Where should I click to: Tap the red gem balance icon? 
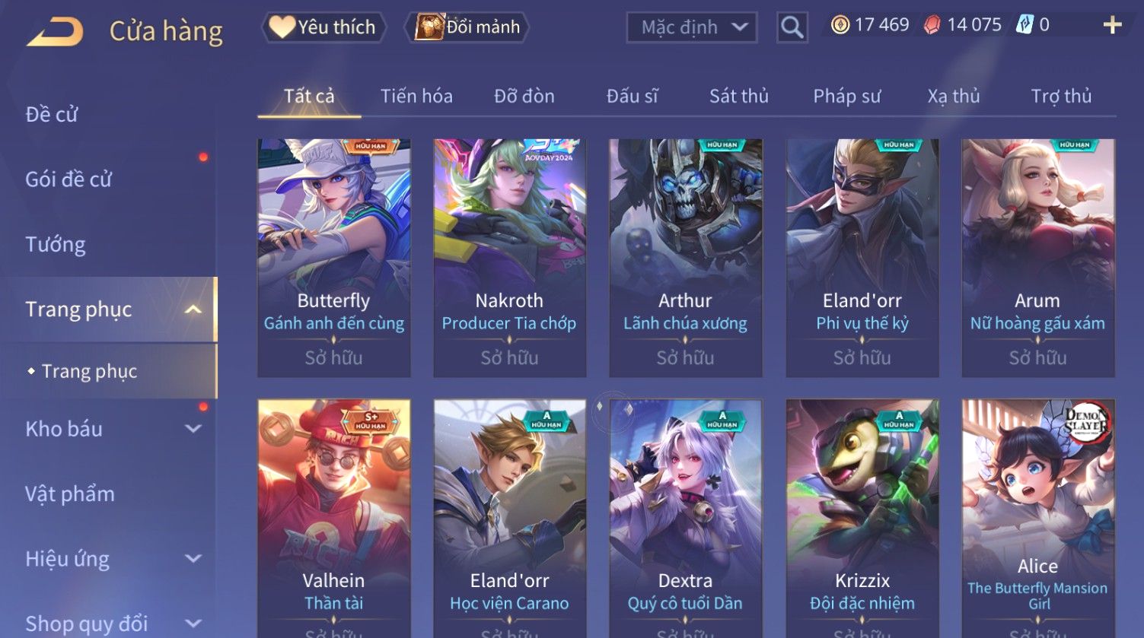(x=932, y=25)
